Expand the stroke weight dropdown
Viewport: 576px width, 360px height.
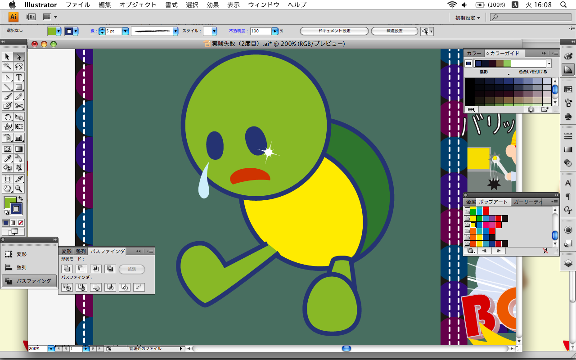click(125, 31)
